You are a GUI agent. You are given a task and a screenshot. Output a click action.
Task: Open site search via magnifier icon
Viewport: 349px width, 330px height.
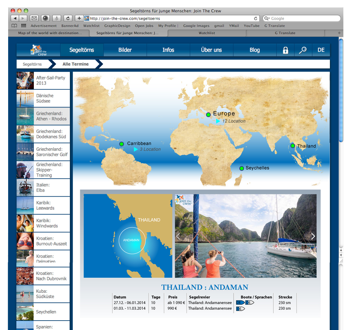(x=303, y=50)
